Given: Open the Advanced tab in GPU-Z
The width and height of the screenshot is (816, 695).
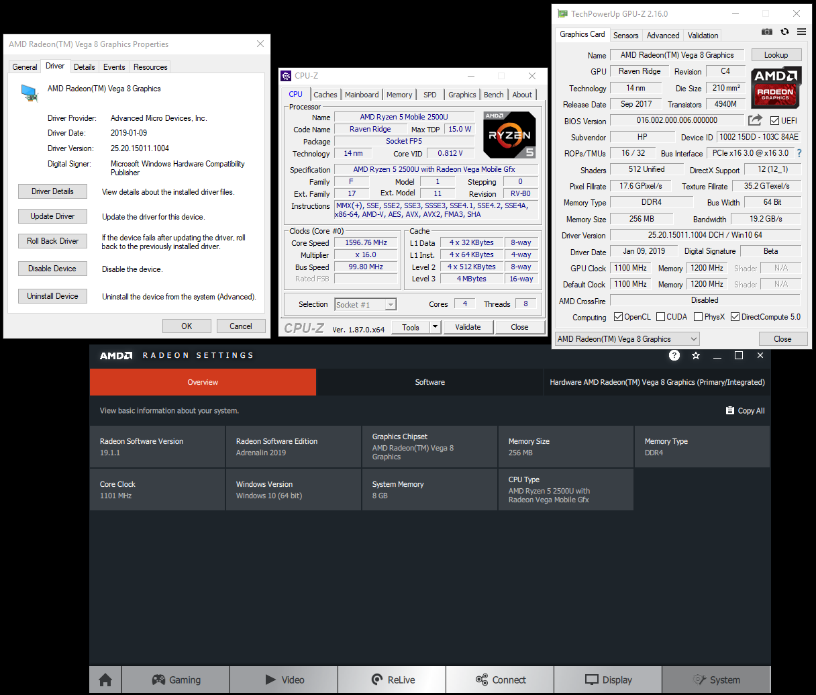Looking at the screenshot, I should click(663, 36).
